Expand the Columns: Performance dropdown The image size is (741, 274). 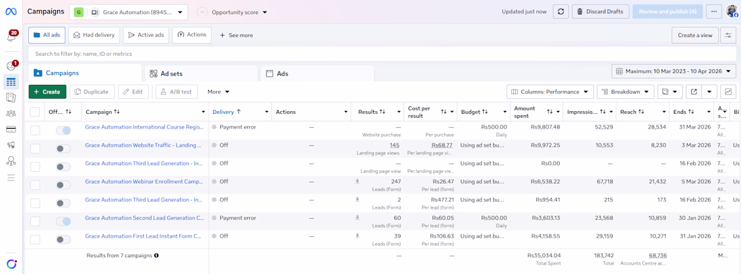[x=550, y=92]
